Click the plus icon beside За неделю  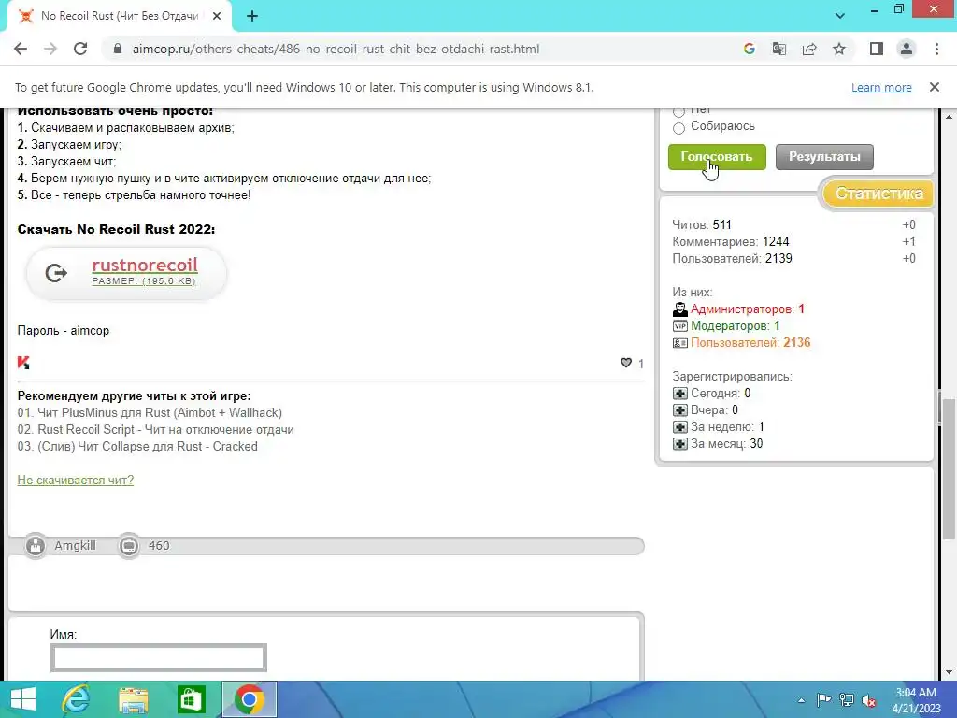point(680,427)
